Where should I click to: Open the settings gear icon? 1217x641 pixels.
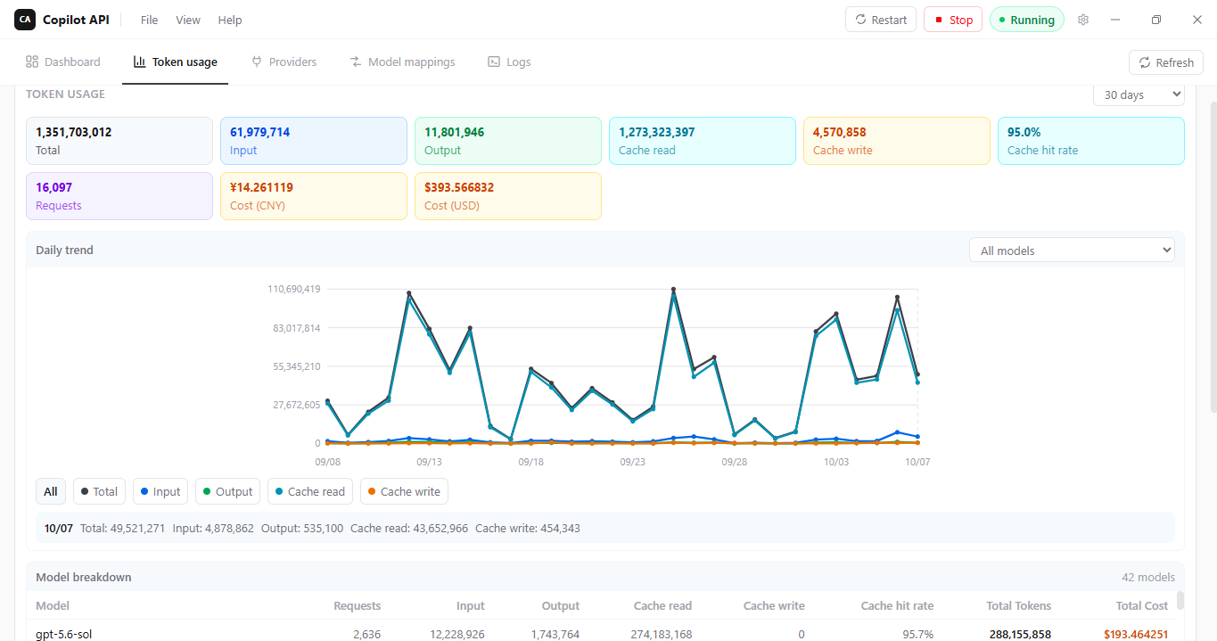pos(1083,20)
